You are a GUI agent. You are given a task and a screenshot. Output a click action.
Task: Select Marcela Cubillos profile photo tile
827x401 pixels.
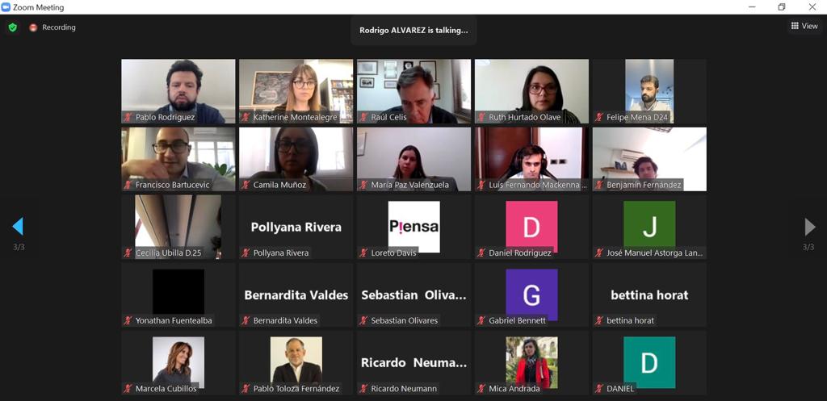(178, 362)
